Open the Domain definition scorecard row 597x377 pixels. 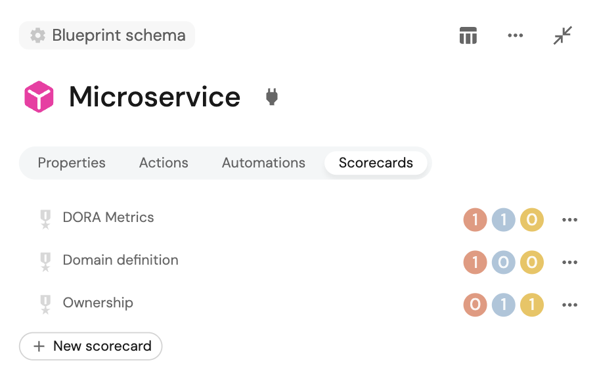120,260
